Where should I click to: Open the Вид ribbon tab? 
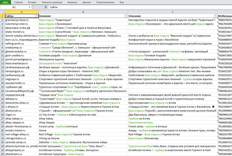point(122,2)
